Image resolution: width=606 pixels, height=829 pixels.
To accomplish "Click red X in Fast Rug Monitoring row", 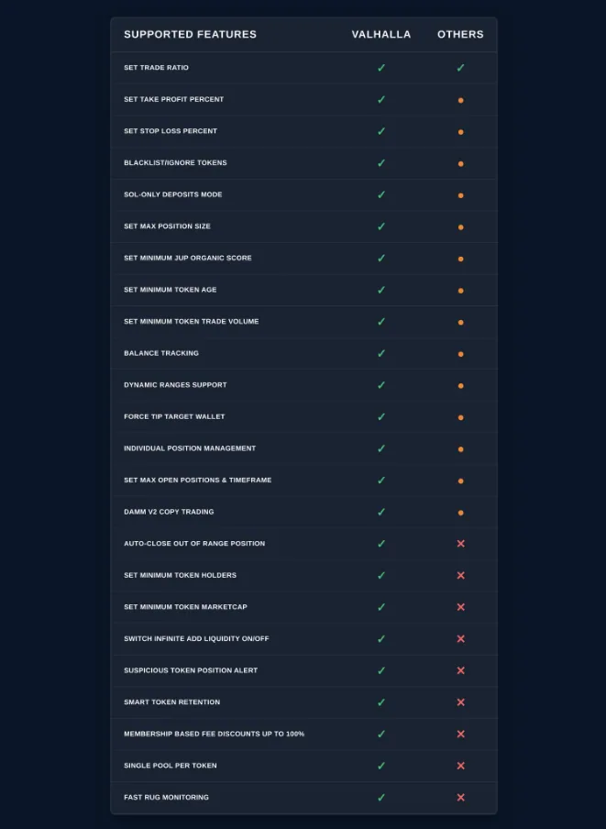I will click(461, 797).
